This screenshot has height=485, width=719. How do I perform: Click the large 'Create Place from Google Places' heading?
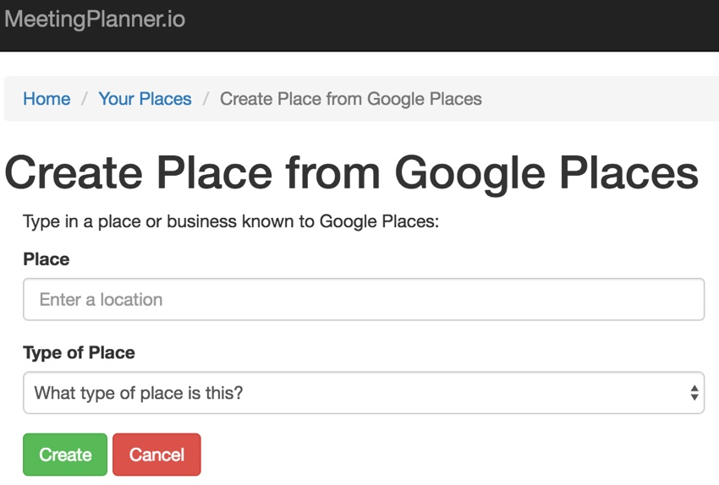351,172
